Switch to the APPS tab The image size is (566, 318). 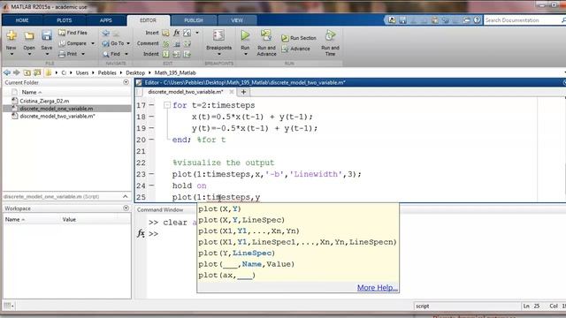click(106, 20)
